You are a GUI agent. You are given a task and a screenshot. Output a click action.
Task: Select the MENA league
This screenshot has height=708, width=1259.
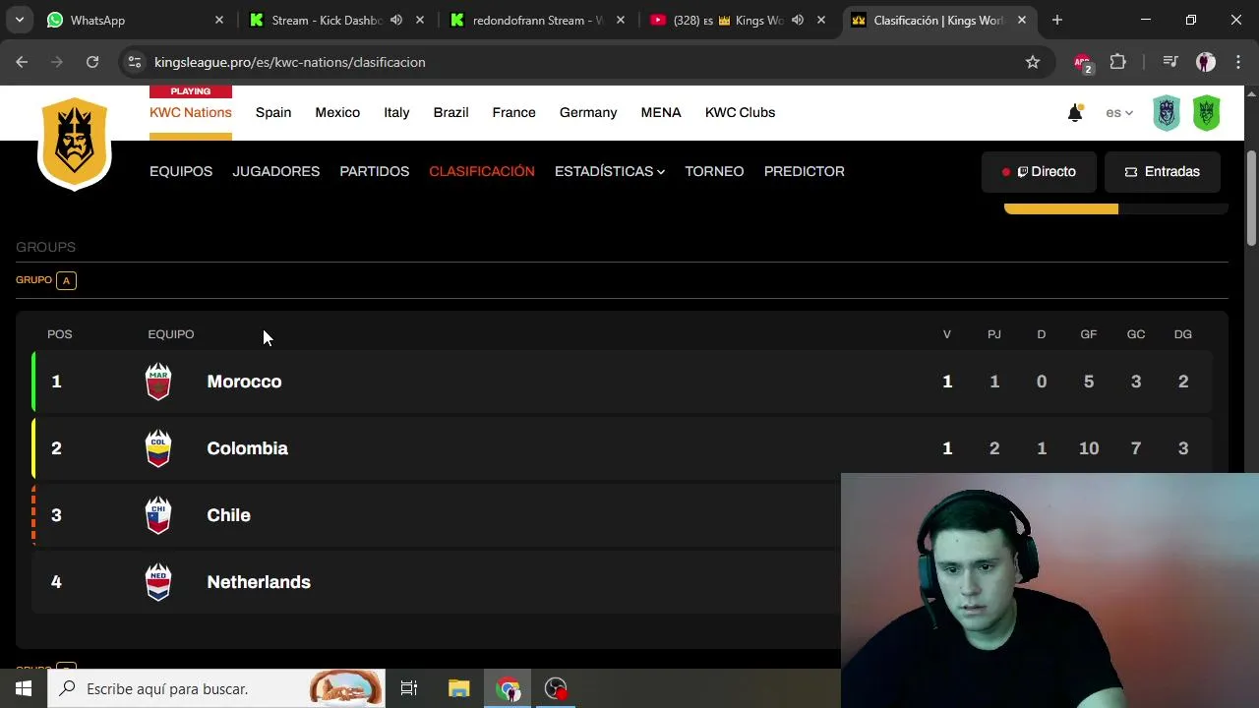(661, 112)
